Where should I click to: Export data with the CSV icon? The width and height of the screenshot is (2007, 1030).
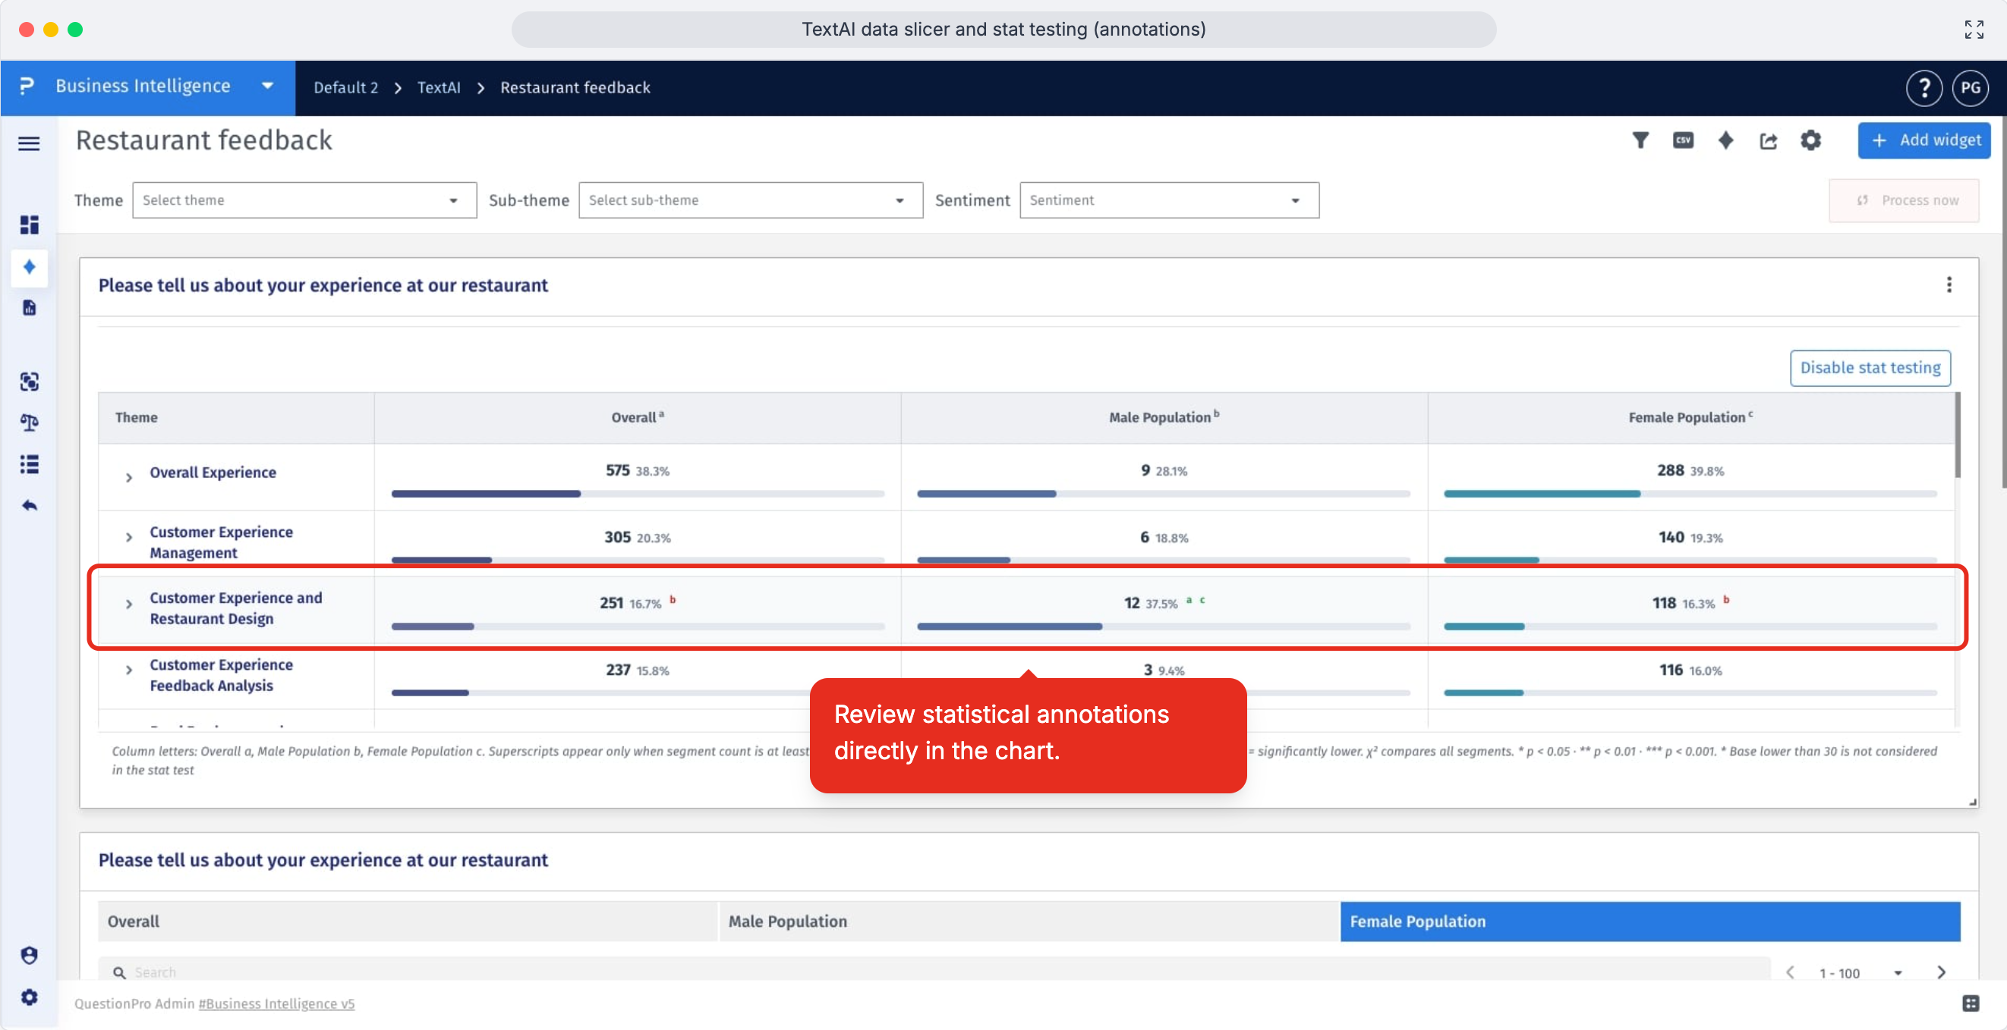[x=1683, y=140]
